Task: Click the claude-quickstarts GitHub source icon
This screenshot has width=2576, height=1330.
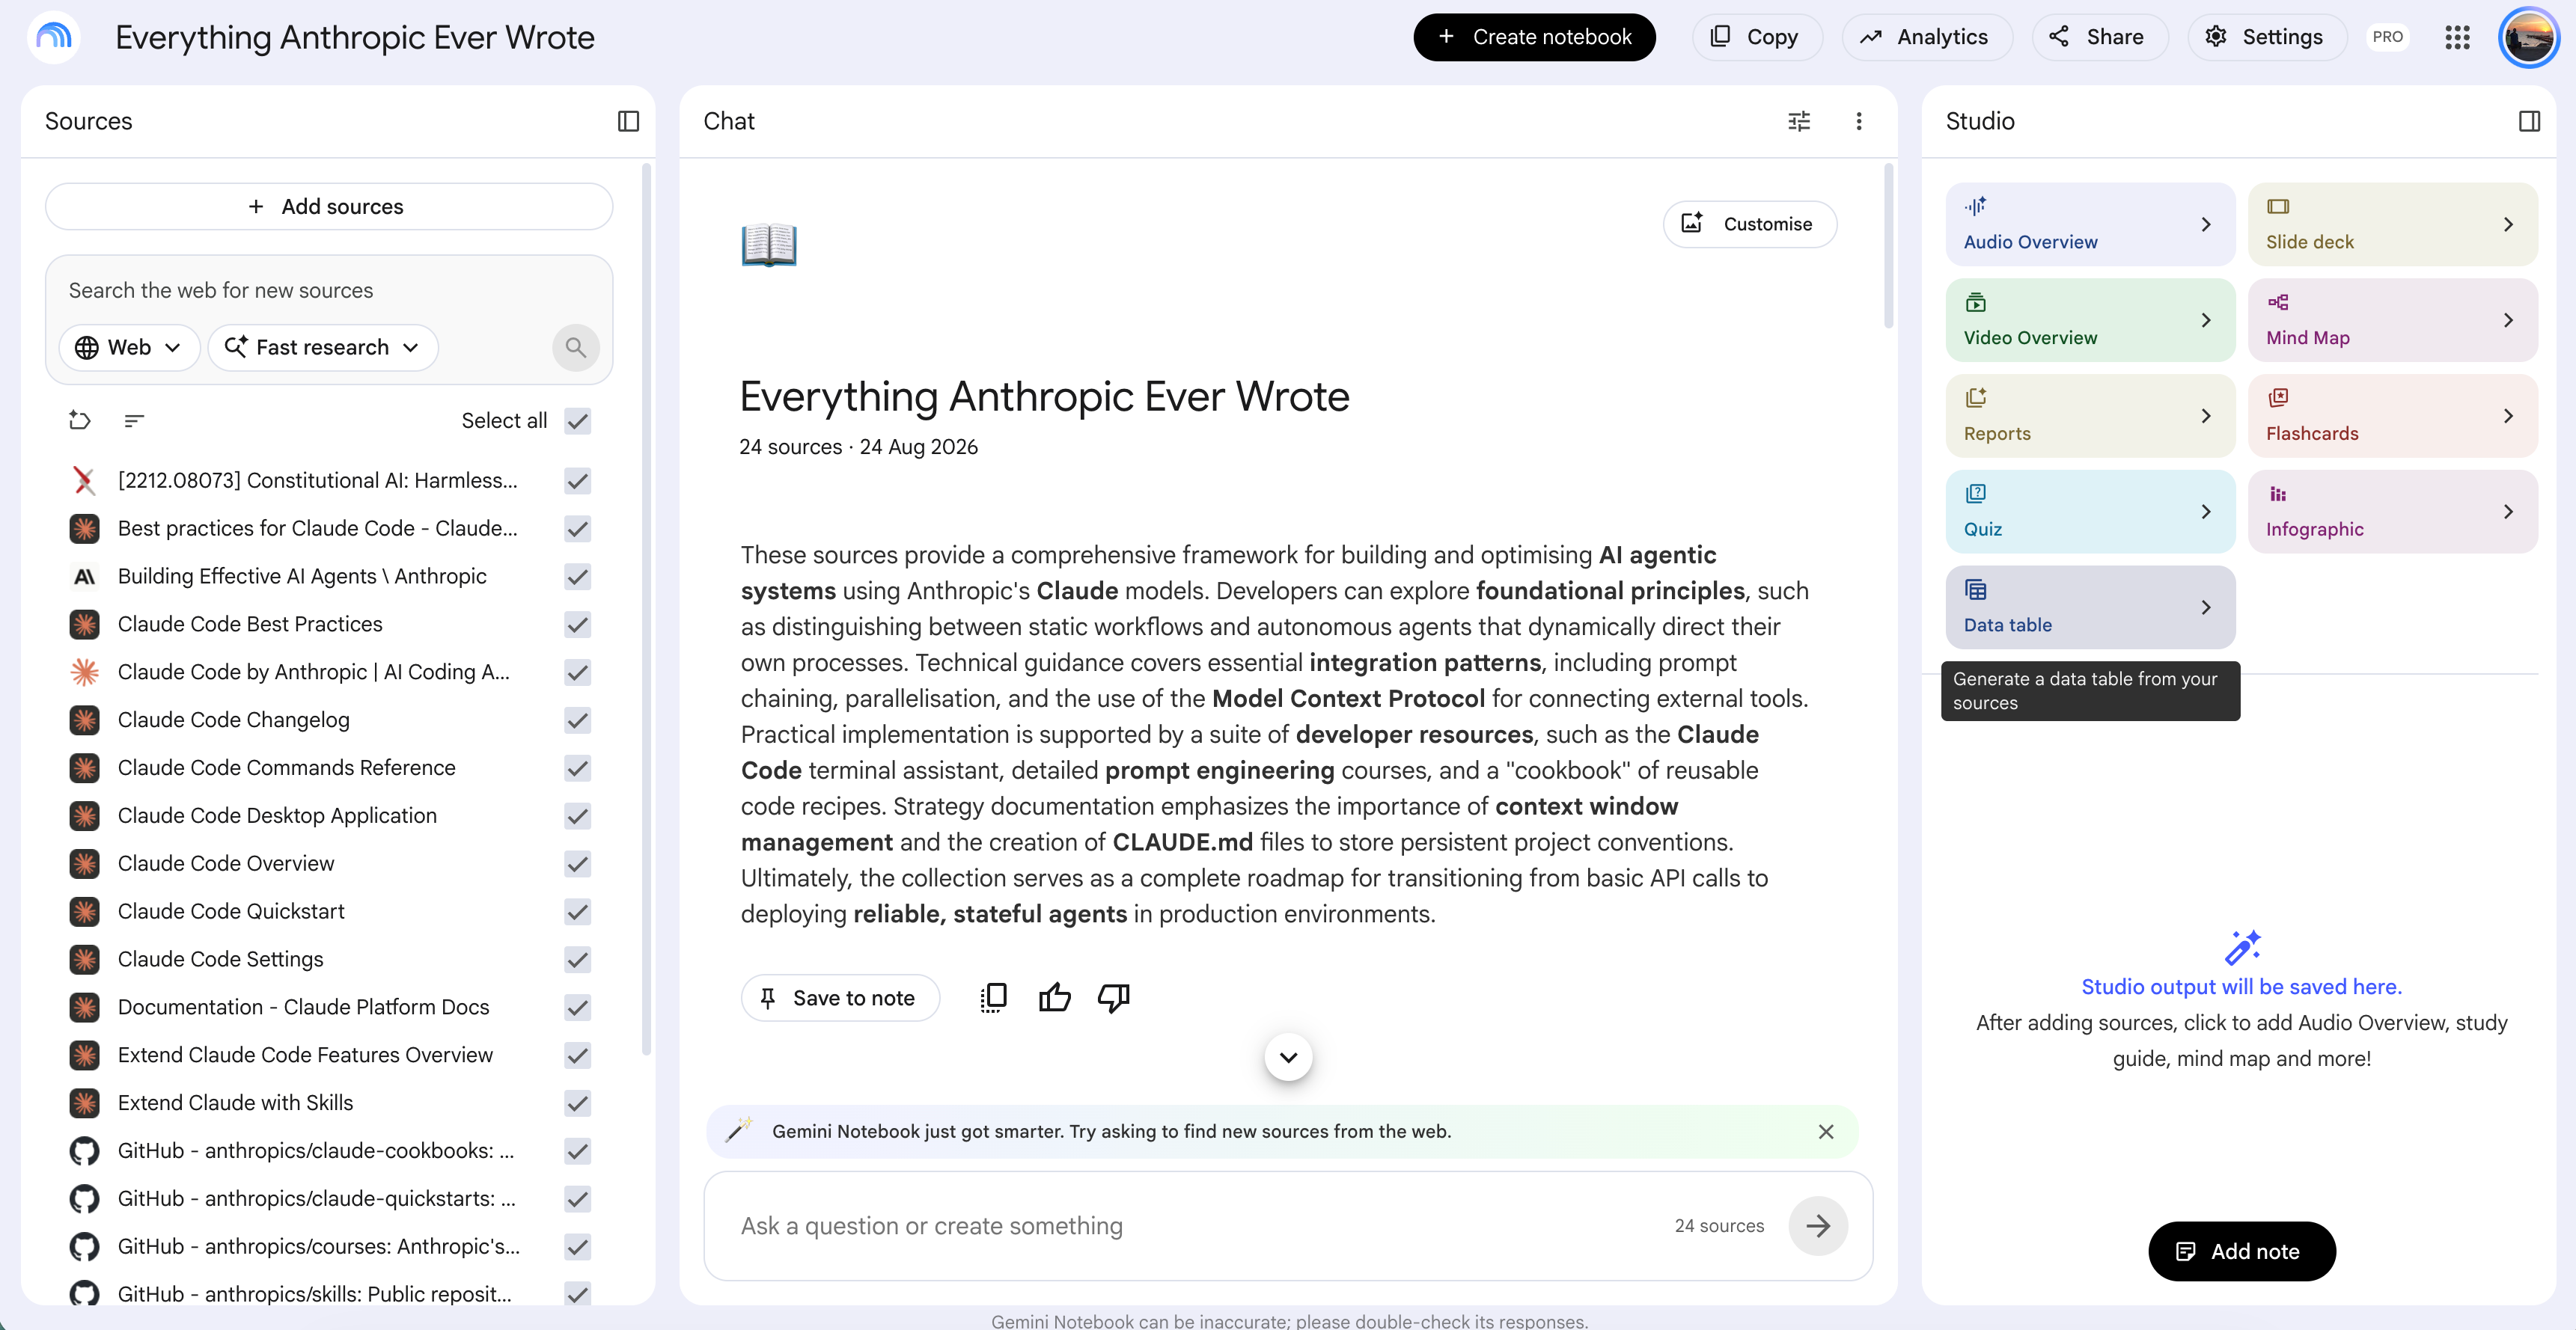Action: (x=84, y=1199)
